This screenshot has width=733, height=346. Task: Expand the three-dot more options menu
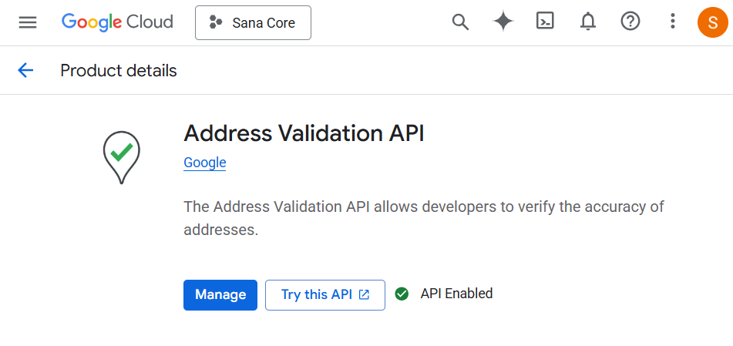pos(673,22)
